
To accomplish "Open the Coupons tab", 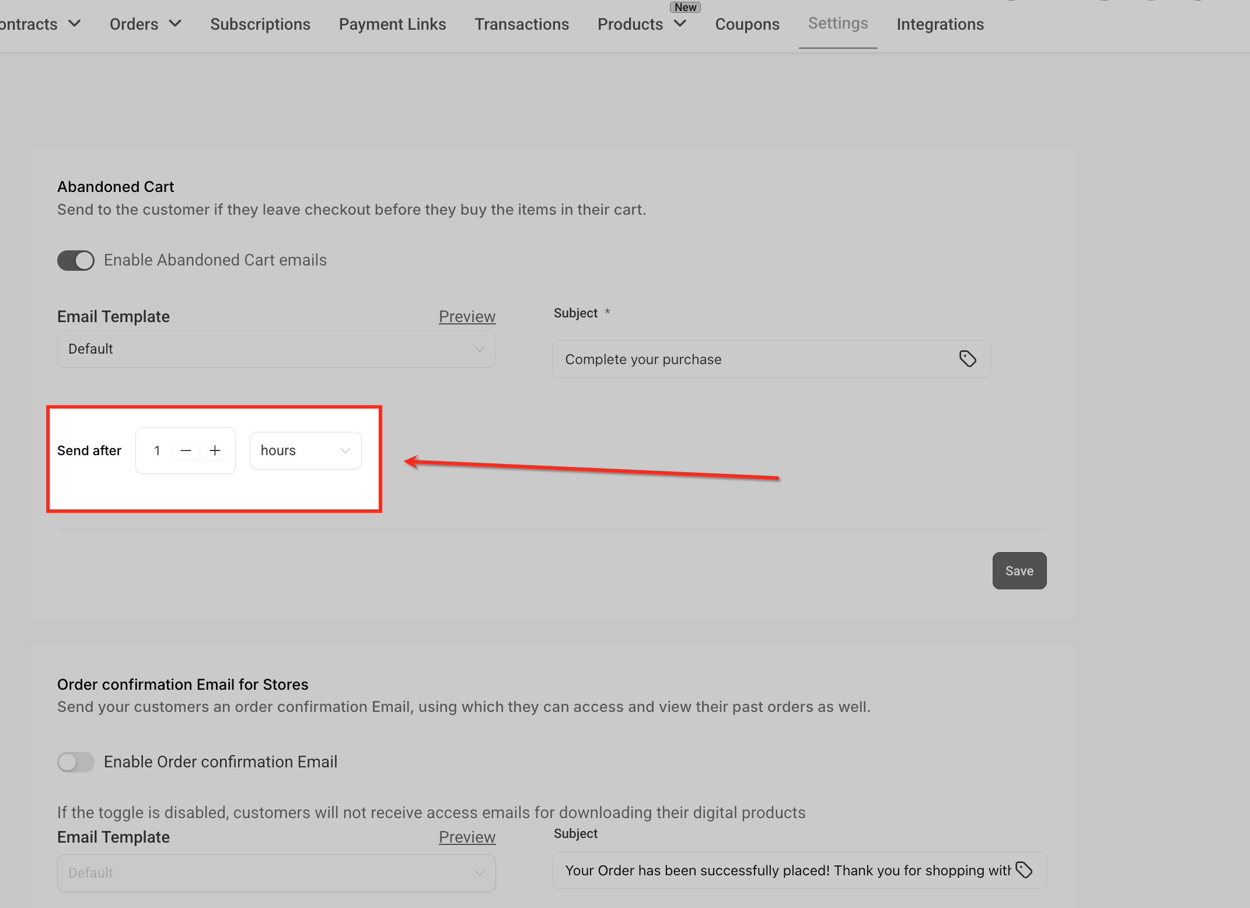I will 747,24.
